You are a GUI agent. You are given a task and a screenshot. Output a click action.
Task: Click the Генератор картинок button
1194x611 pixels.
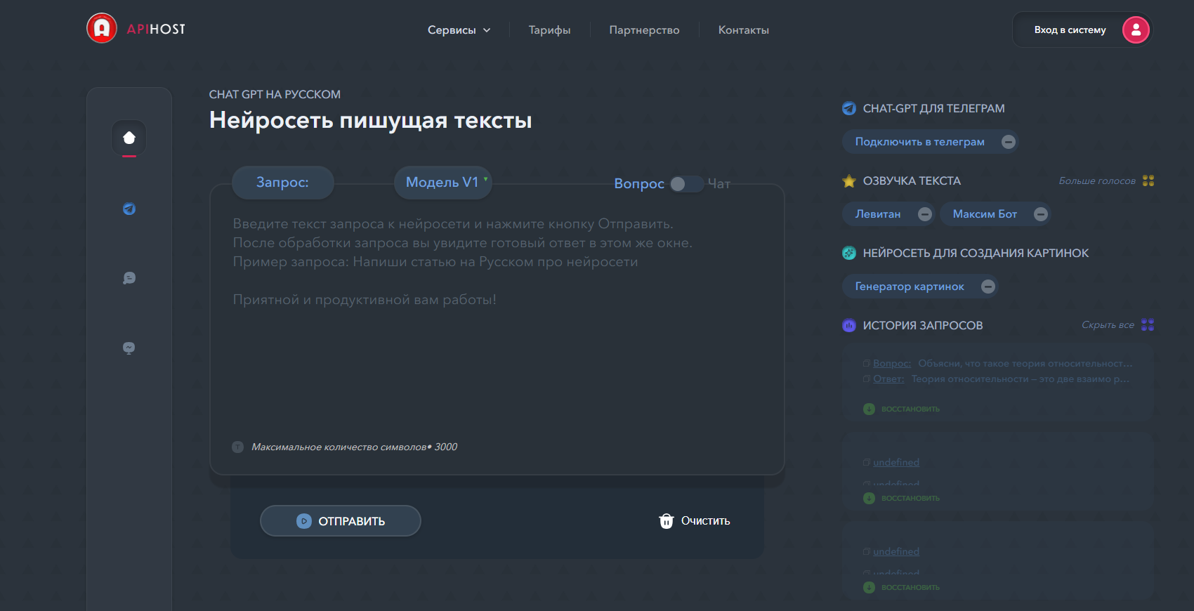coord(910,287)
